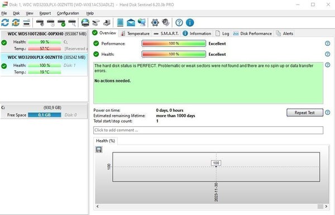Click the graph's left scroll arrow
335x215 pixels.
[x=97, y=206]
